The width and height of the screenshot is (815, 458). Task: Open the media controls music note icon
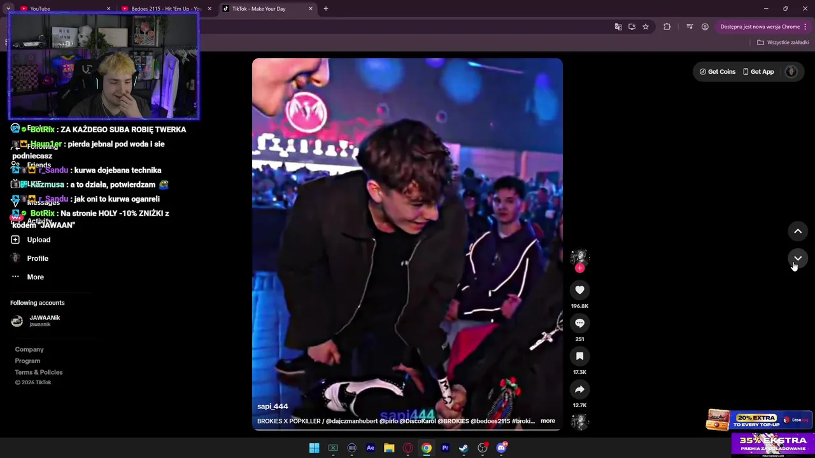click(x=690, y=27)
